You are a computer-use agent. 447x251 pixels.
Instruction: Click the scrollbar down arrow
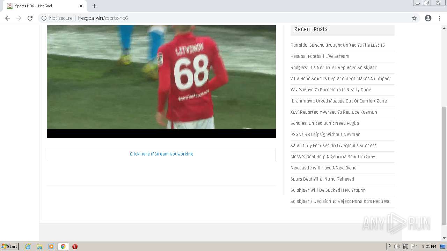tap(444, 238)
